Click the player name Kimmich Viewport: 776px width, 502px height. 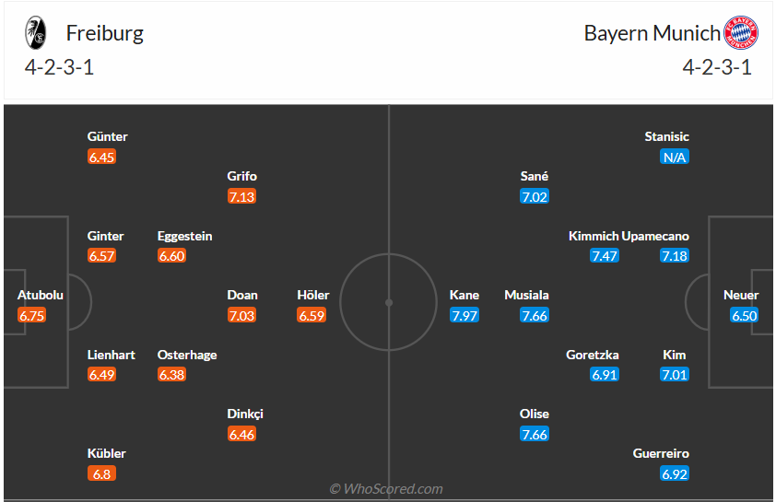tap(594, 236)
